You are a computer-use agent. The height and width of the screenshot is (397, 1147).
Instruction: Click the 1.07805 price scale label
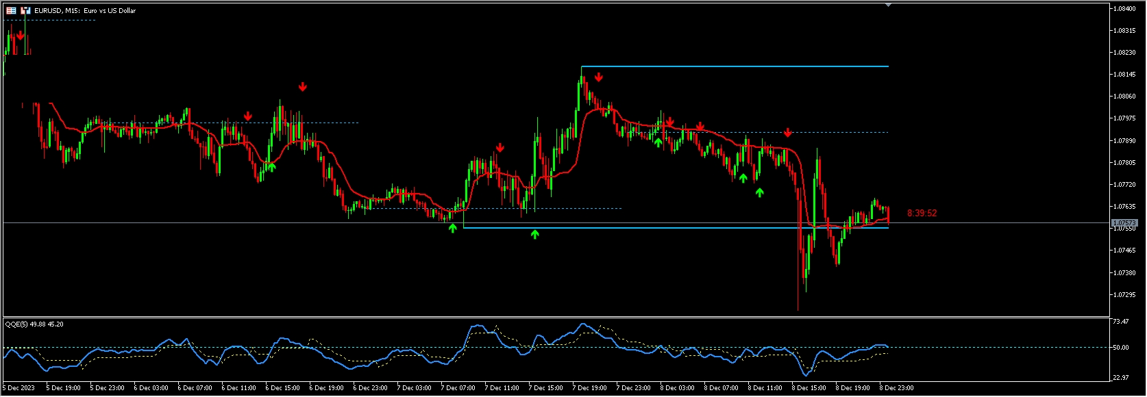tap(1124, 162)
